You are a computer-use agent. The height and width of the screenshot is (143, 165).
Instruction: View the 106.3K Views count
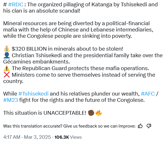(x=68, y=137)
